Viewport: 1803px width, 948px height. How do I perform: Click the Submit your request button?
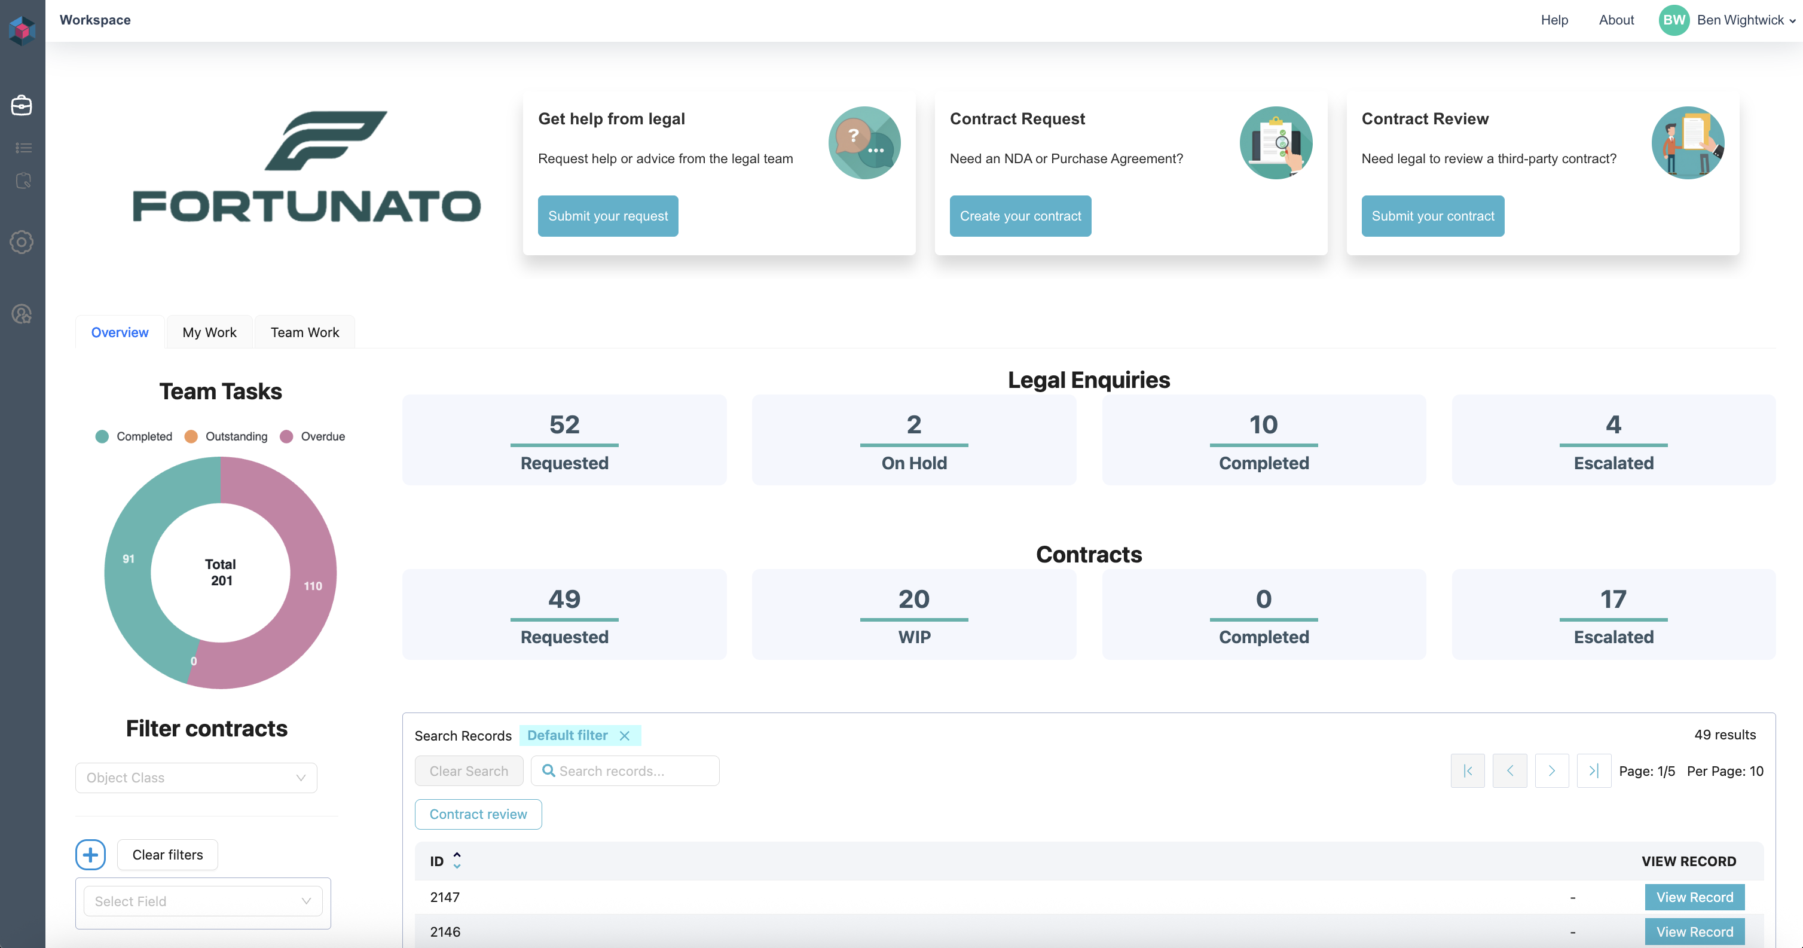pyautogui.click(x=607, y=216)
